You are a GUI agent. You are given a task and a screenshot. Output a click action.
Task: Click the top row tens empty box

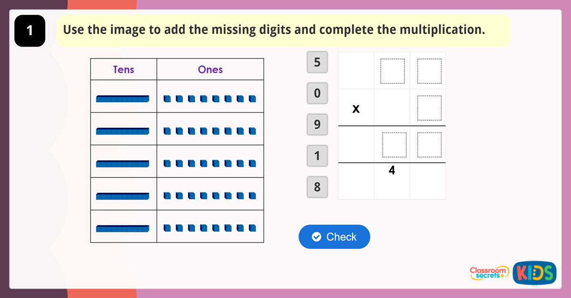pos(392,71)
